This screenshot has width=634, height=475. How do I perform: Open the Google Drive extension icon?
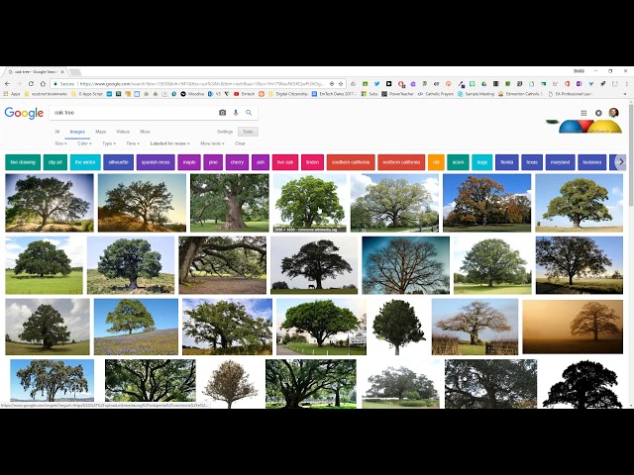[483, 83]
